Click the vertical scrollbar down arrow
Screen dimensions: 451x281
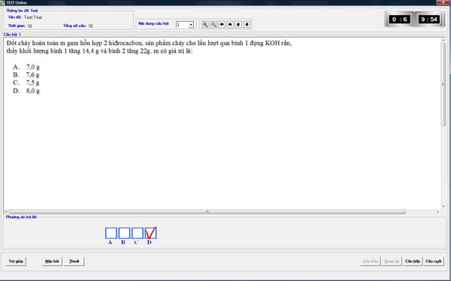pos(443,206)
